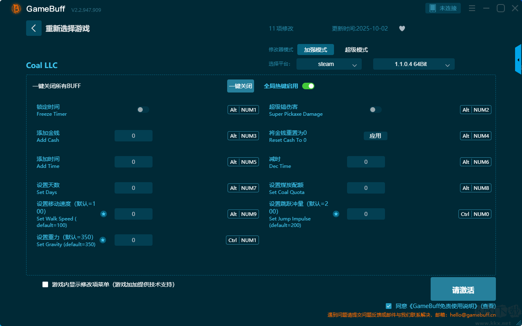
Task: Click the 更新时间:2025-10-02 text
Action: pos(360,29)
